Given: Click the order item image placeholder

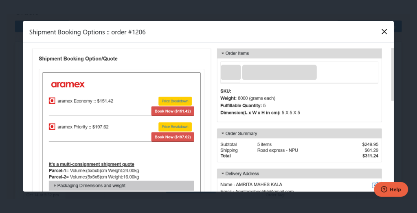Looking at the screenshot, I should coord(231,72).
